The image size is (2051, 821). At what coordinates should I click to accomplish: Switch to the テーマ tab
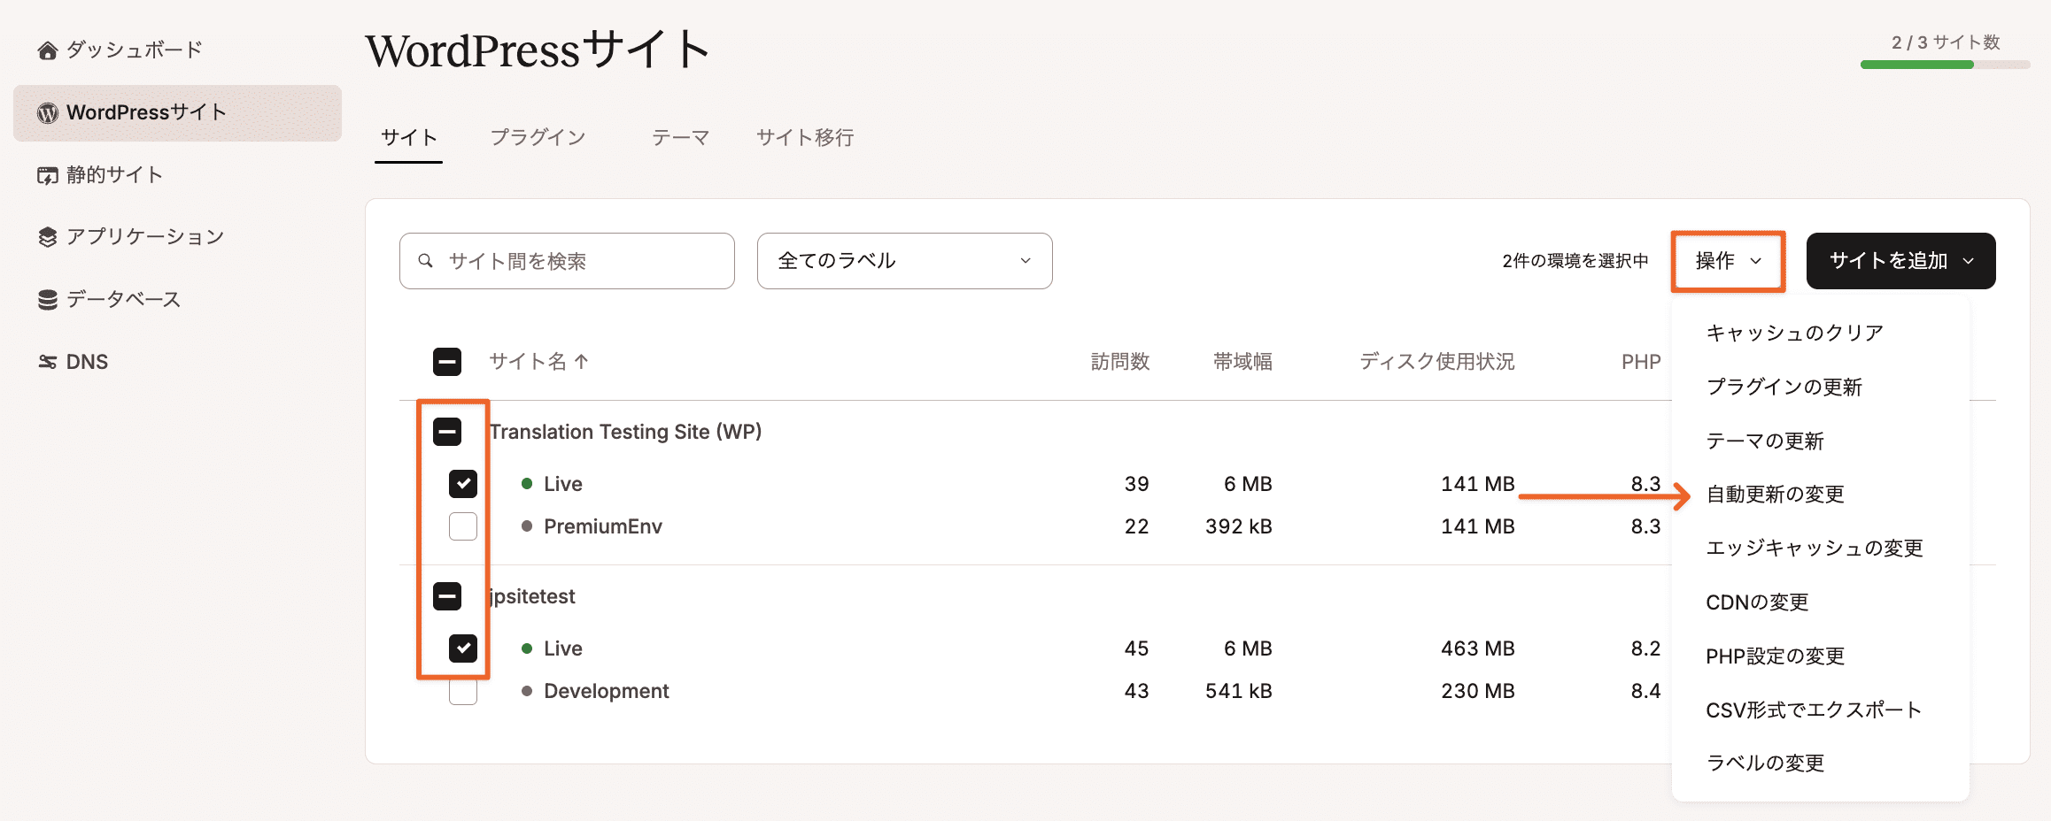[680, 138]
